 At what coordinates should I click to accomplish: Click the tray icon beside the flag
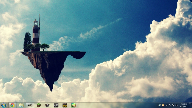click(173, 105)
